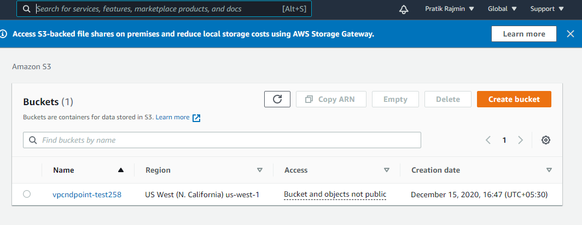This screenshot has height=225, width=582.
Task: Sort buckets by Access column arrow
Action: pyautogui.click(x=386, y=170)
